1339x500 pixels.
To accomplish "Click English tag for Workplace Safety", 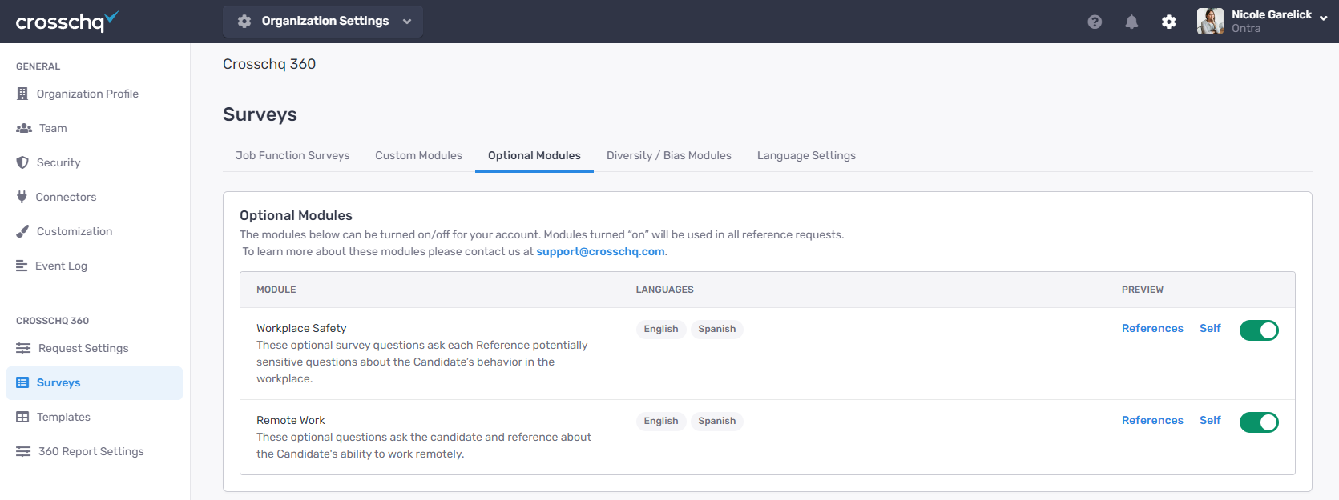I will pos(661,329).
